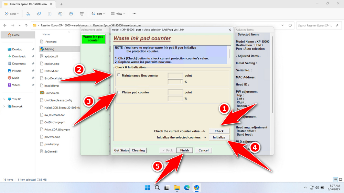Open Documents in navigation pane
Image resolution: width=344 pixels, height=193 pixels.
coord(19,64)
